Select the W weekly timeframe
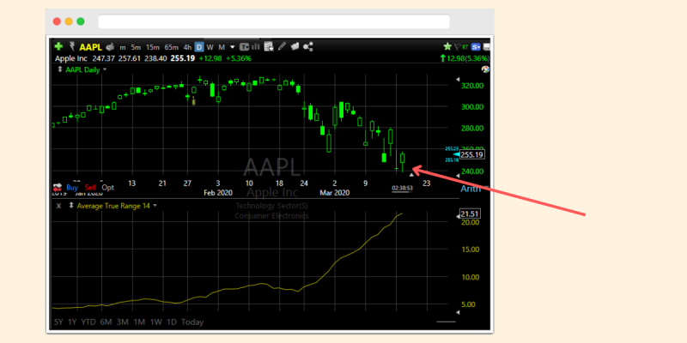 (210, 47)
